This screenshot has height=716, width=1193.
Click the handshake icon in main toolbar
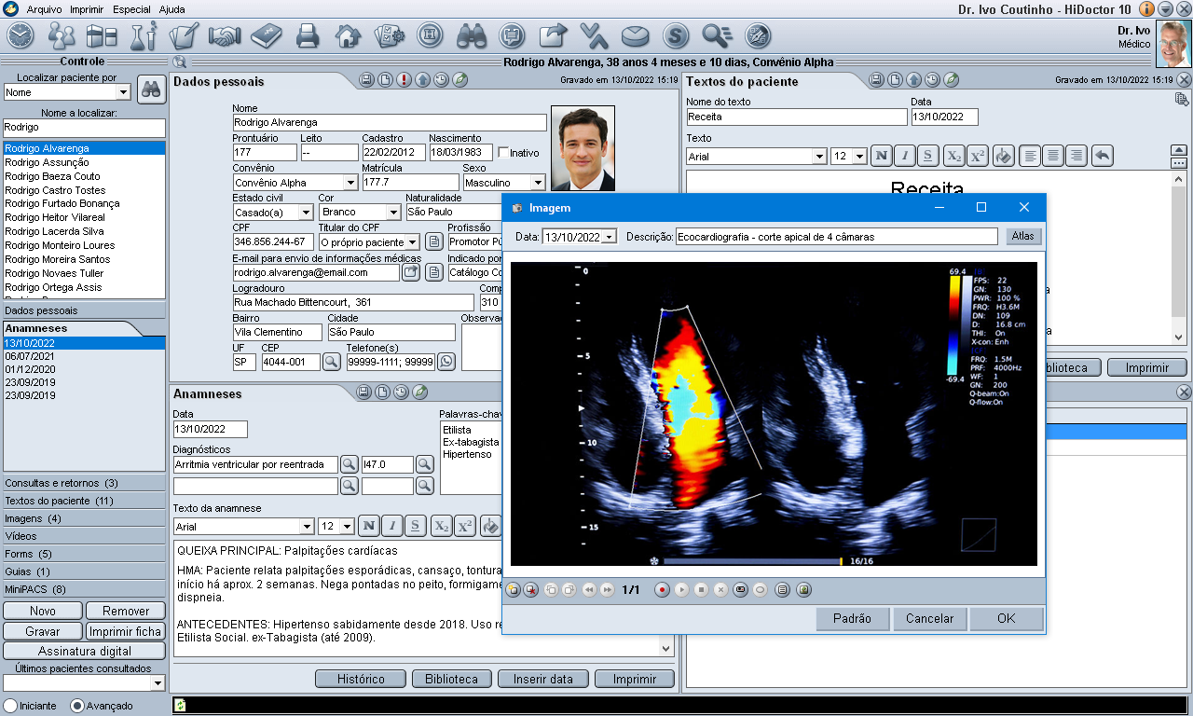pos(225,36)
